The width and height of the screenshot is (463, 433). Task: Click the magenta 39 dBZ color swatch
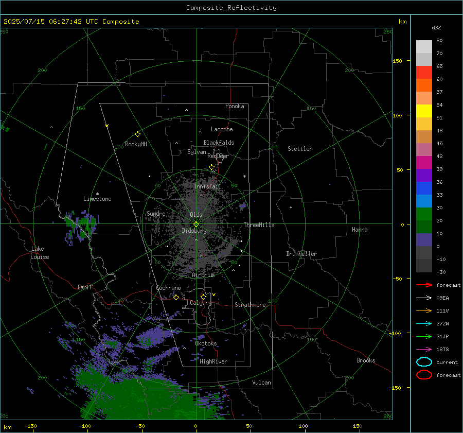424,163
